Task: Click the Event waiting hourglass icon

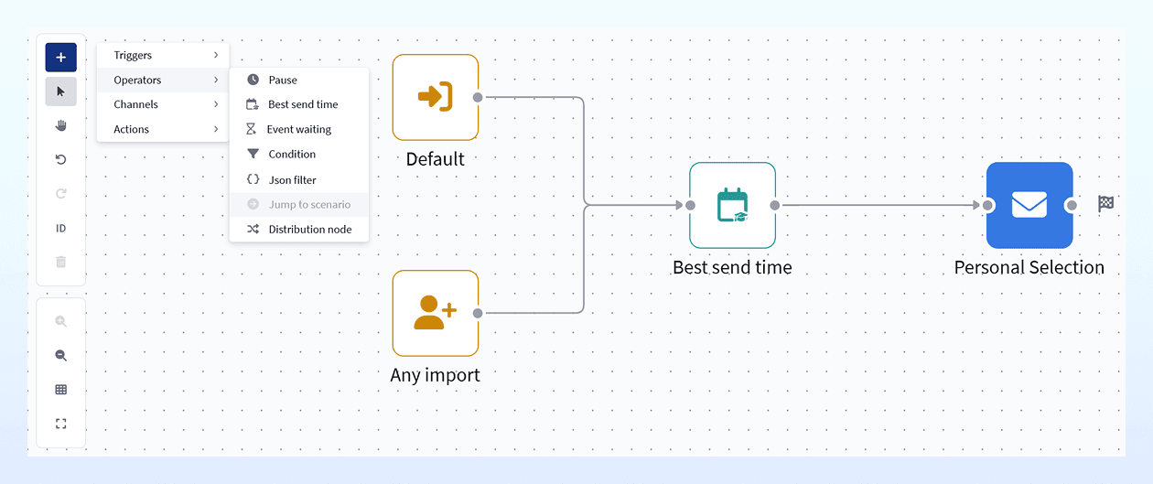Action: click(251, 129)
